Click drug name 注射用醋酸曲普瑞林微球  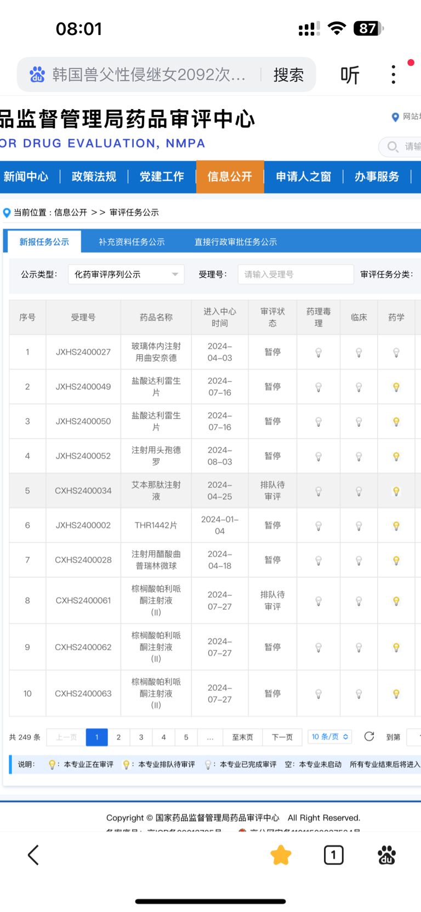(x=156, y=560)
